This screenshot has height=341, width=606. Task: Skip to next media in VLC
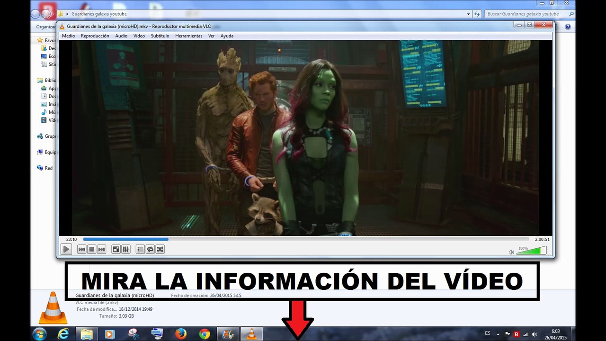coord(101,249)
